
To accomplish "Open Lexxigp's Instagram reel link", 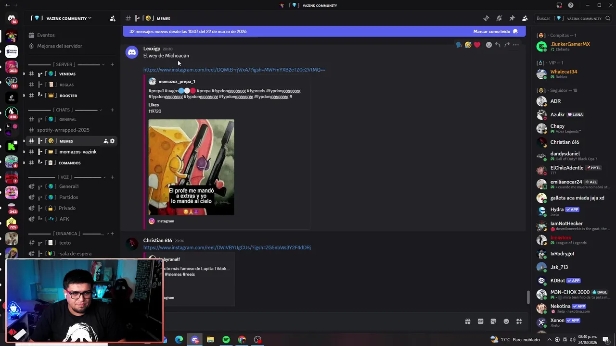I will coord(234,70).
